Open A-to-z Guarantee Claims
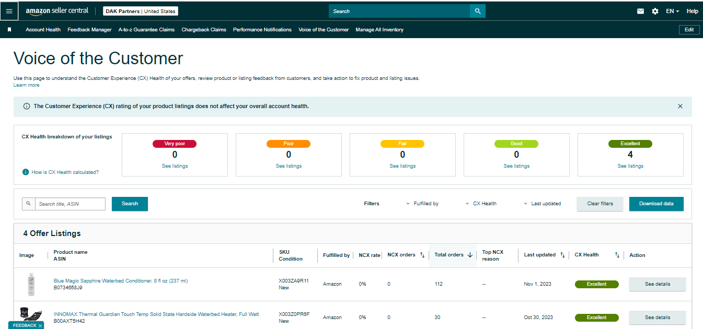 [146, 30]
